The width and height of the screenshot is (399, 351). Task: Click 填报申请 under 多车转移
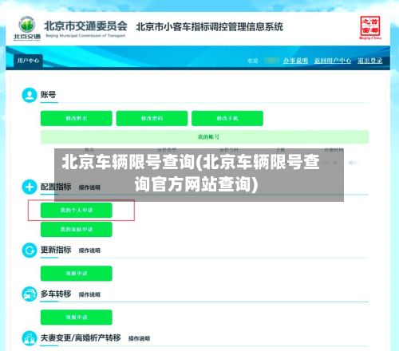tap(77, 317)
